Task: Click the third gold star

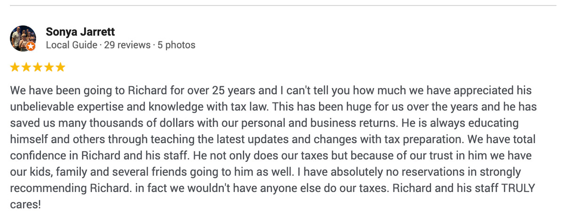Action: [x=37, y=67]
